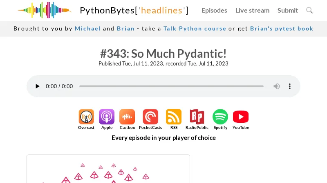
Task: Open the Castbox player icon
Action: click(x=127, y=117)
